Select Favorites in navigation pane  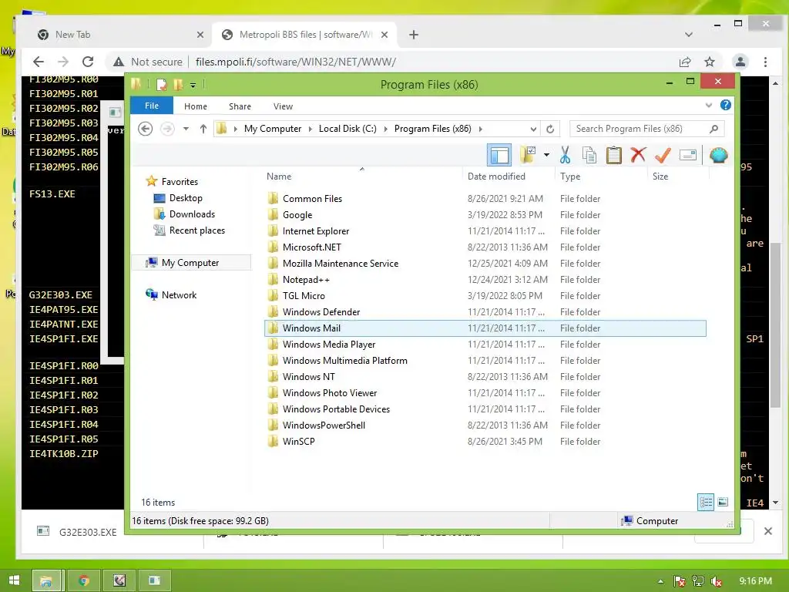[179, 182]
